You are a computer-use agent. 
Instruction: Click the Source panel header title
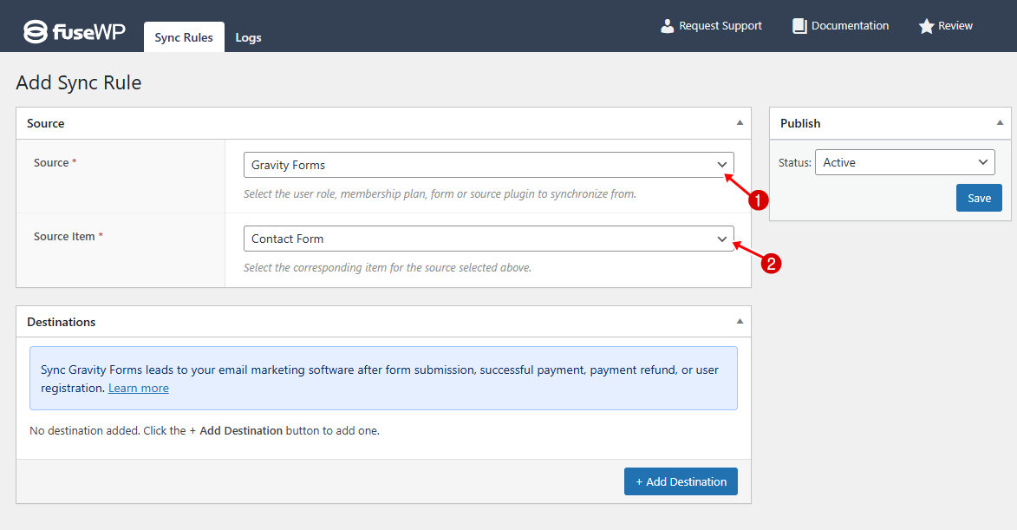click(45, 123)
